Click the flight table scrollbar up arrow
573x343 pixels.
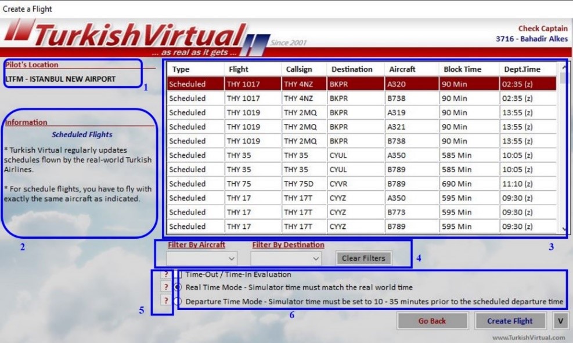tap(564, 68)
